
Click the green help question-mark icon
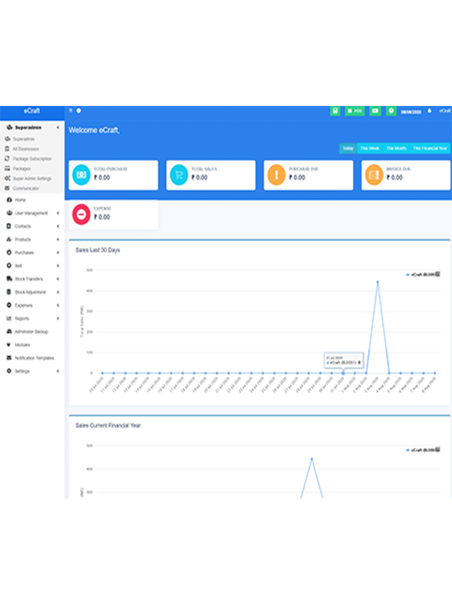[391, 111]
